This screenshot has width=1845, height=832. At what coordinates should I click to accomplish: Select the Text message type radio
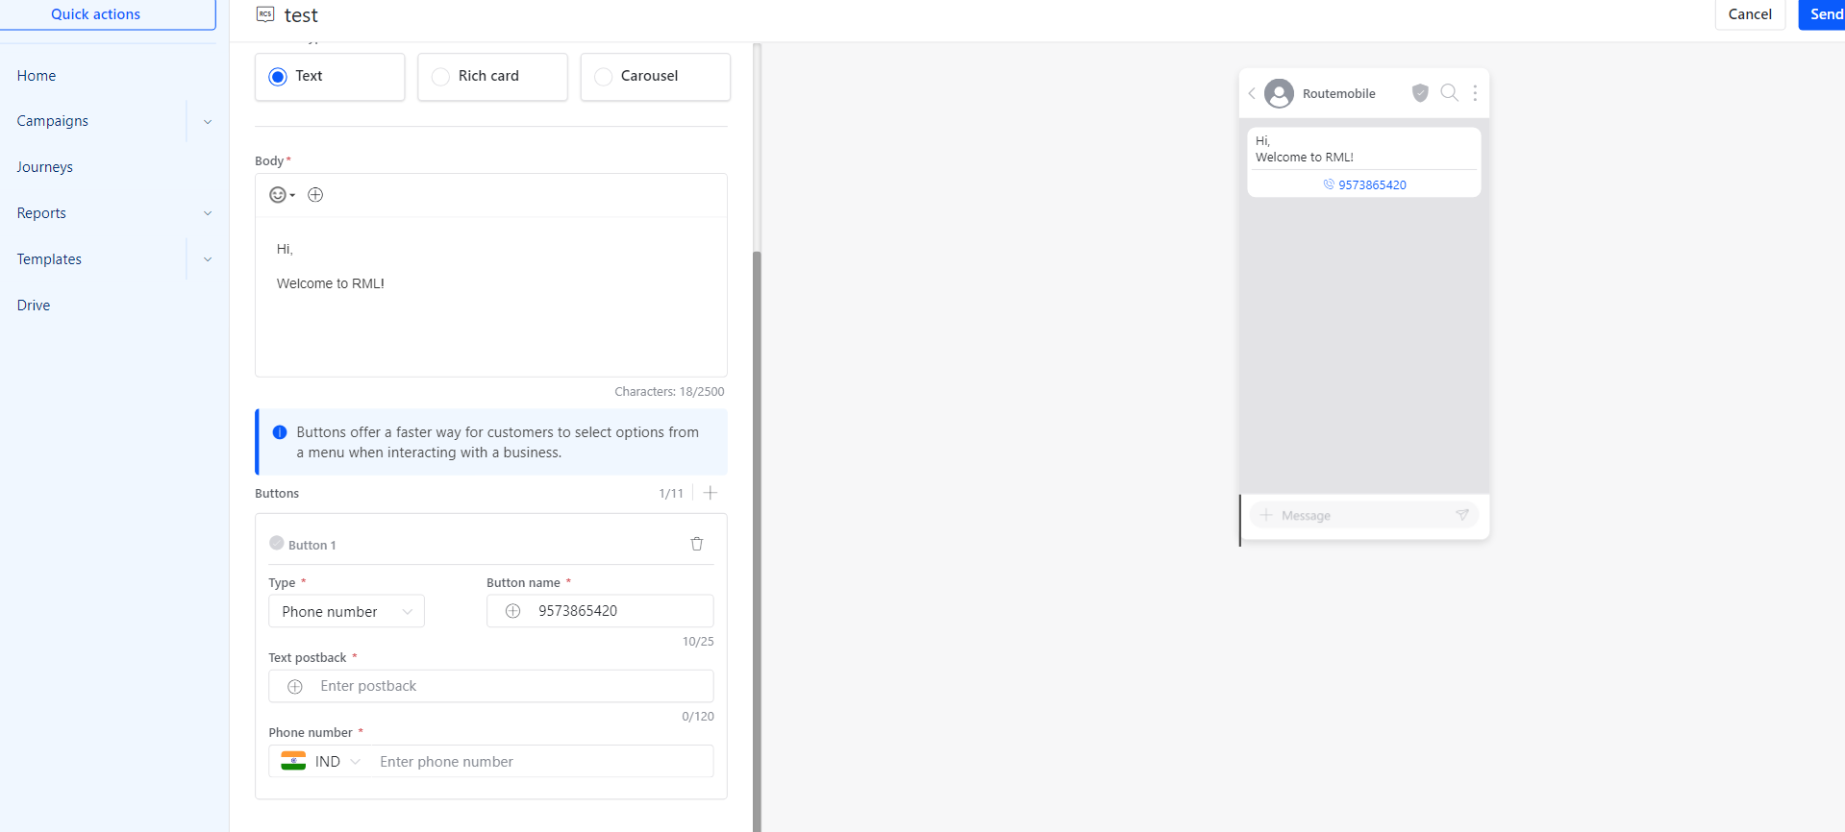coord(278,77)
